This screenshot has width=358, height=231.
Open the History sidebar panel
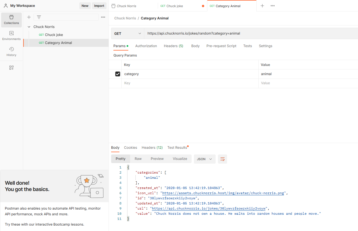point(11,52)
